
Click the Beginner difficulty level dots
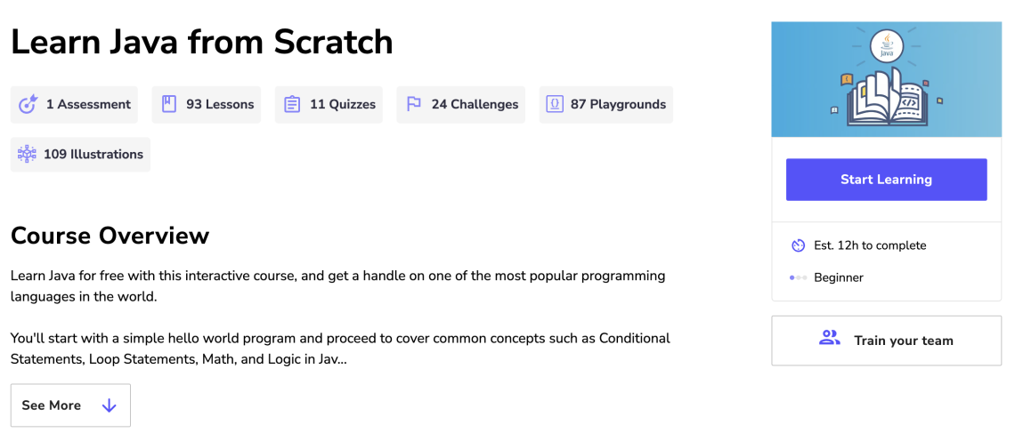pyautogui.click(x=798, y=278)
